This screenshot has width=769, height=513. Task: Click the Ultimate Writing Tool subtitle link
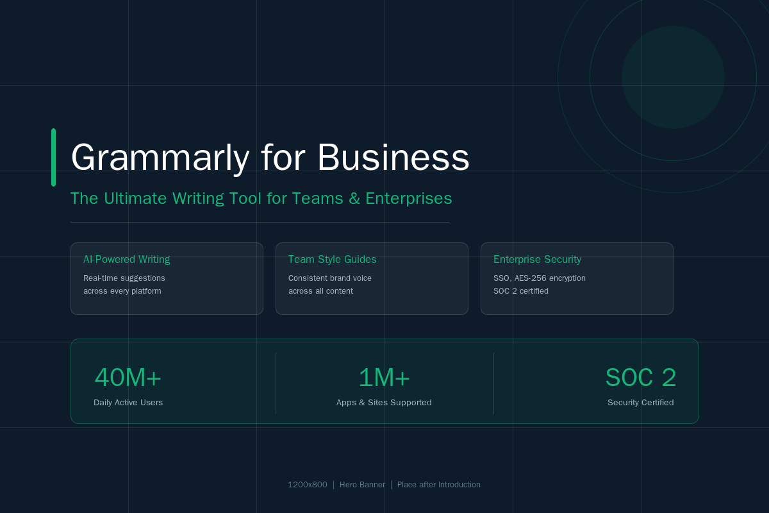pyautogui.click(x=261, y=199)
